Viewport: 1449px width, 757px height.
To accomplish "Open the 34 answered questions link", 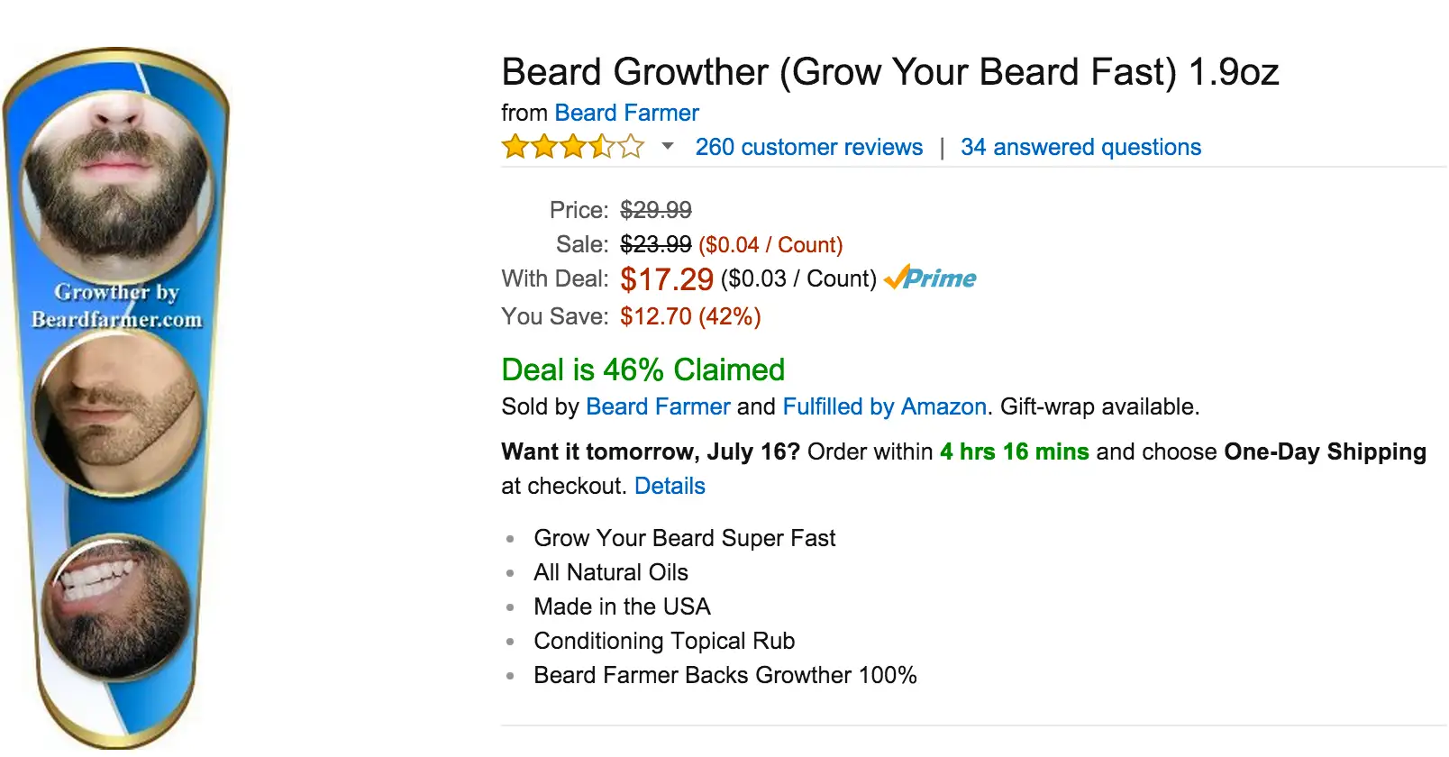I will pyautogui.click(x=1080, y=147).
